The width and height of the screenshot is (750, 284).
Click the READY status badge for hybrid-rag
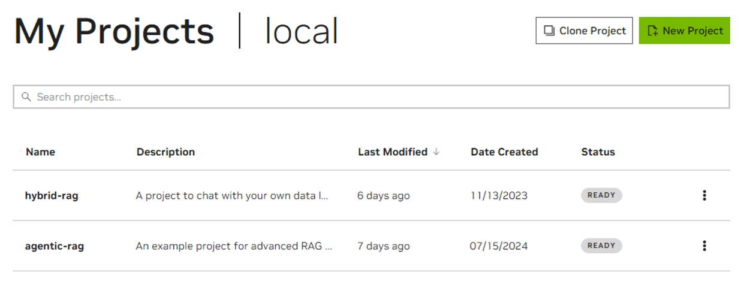click(x=601, y=195)
